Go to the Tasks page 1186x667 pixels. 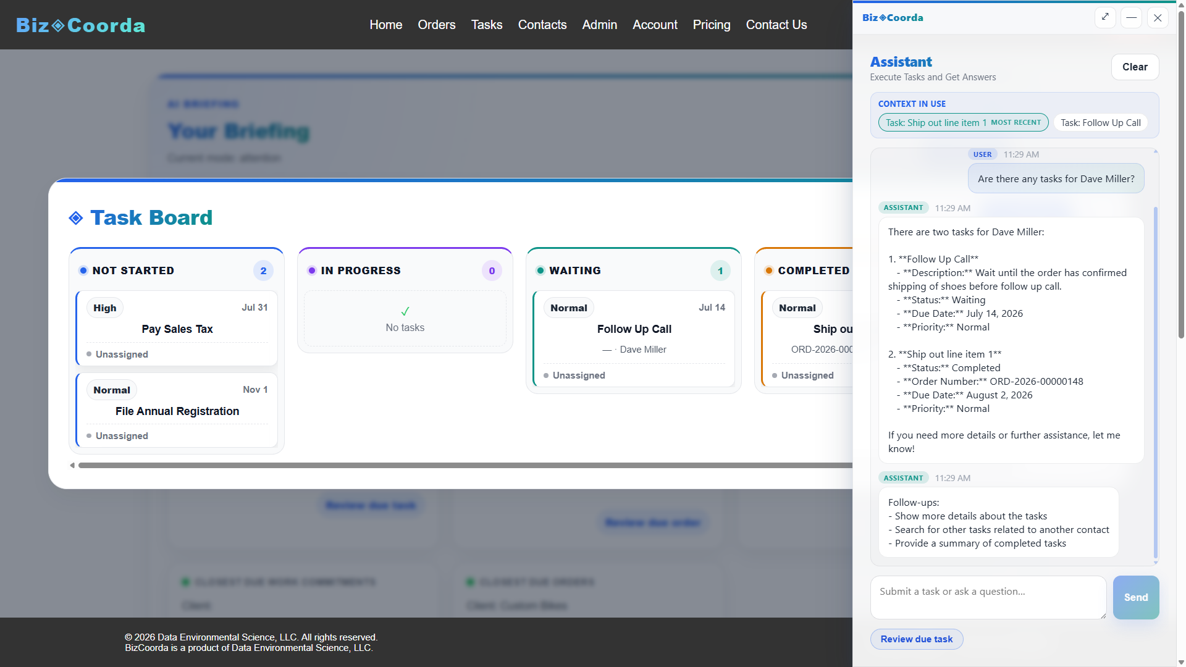pyautogui.click(x=487, y=25)
